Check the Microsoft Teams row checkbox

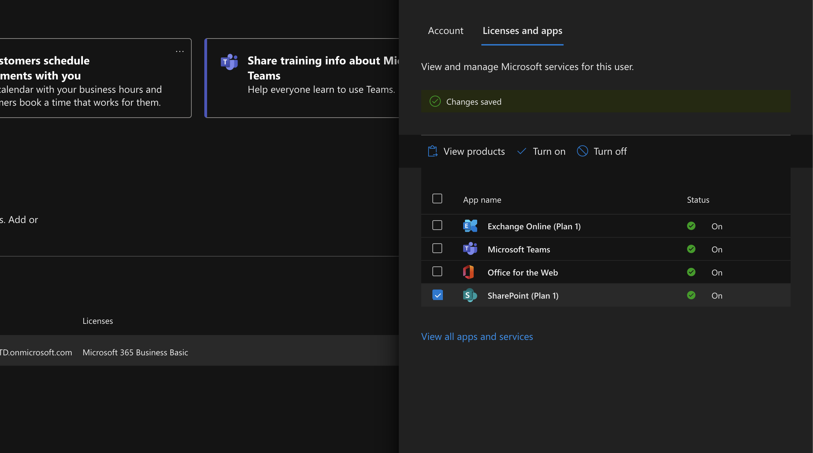tap(437, 248)
